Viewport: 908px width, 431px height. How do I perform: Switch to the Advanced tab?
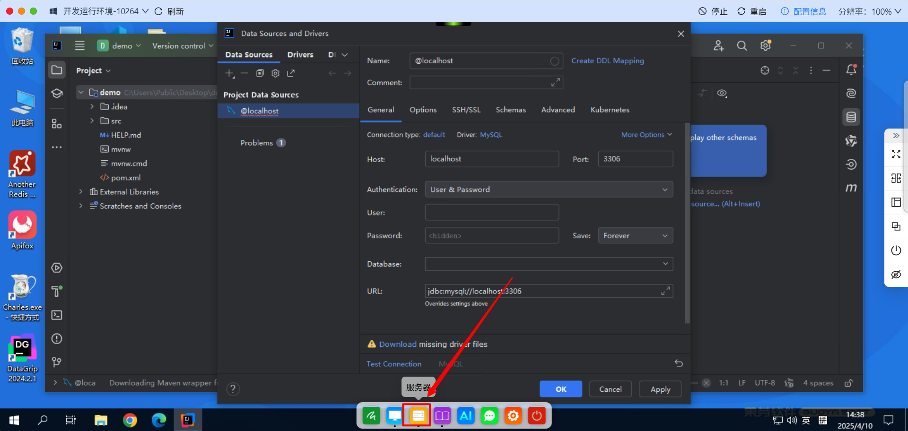[x=558, y=110]
